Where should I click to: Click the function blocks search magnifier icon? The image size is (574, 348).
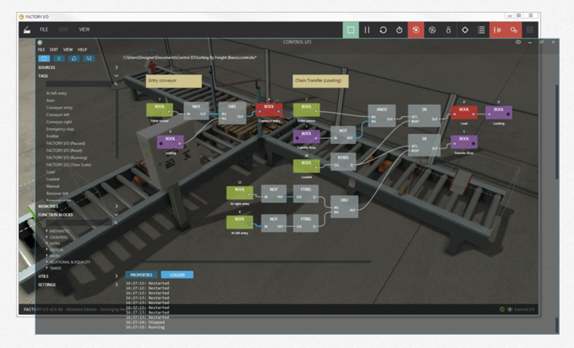click(x=116, y=222)
